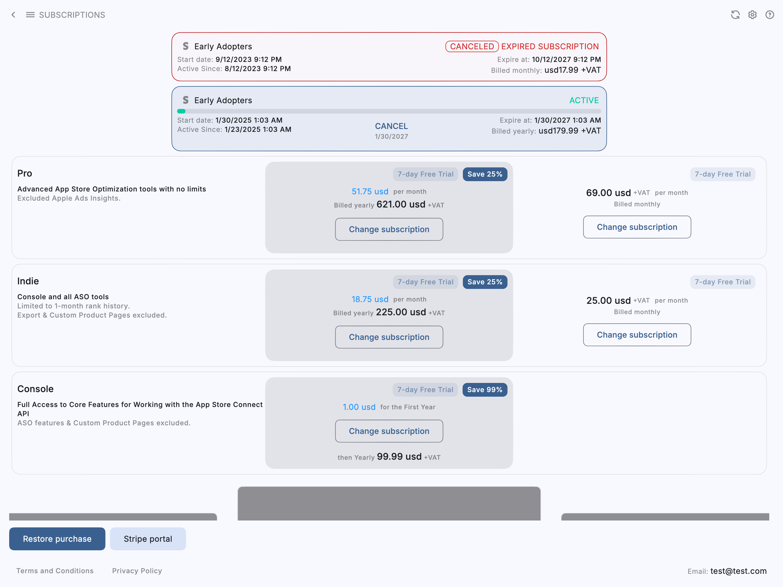This screenshot has height=587, width=783.
Task: Change subscription to Pro yearly plan
Action: pyautogui.click(x=389, y=229)
